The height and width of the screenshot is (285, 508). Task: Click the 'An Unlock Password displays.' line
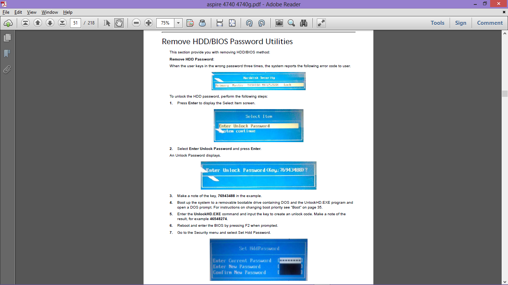(195, 155)
